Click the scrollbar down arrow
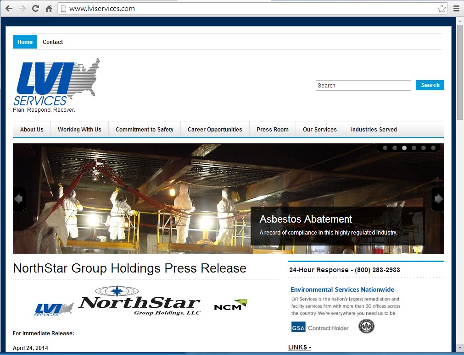Image resolution: width=464 pixels, height=355 pixels. tap(459, 348)
